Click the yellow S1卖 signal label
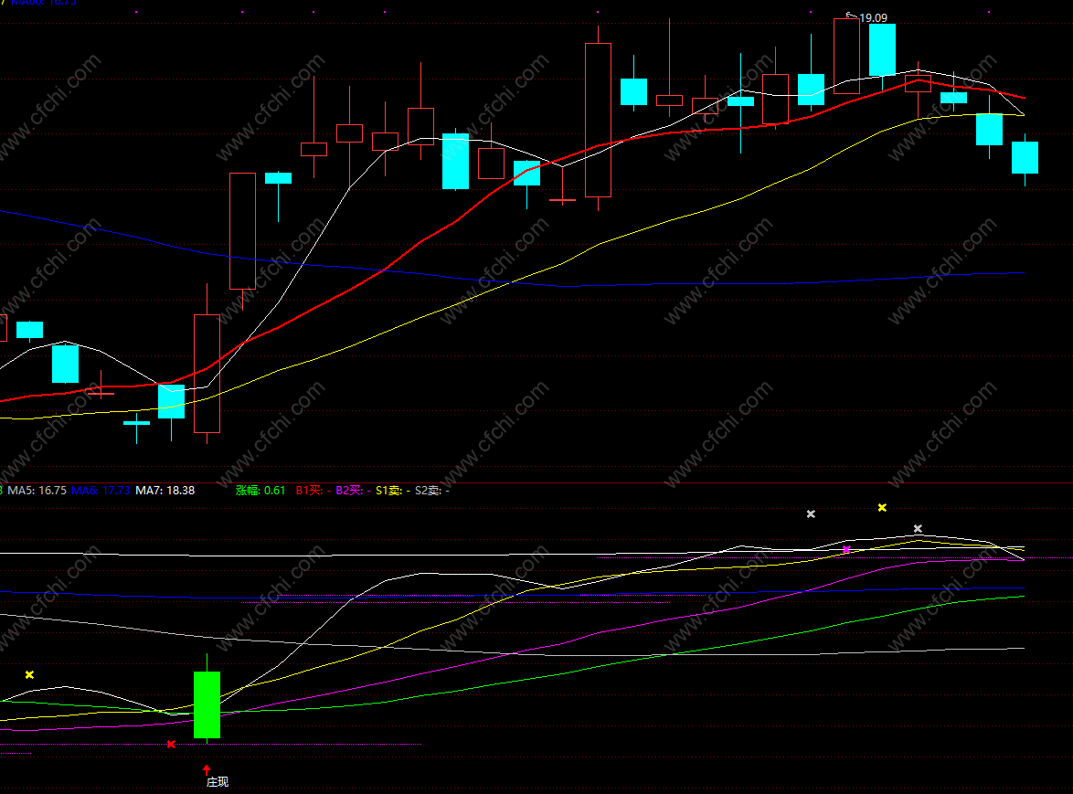Screen dimensions: 1073x794 coord(393,491)
